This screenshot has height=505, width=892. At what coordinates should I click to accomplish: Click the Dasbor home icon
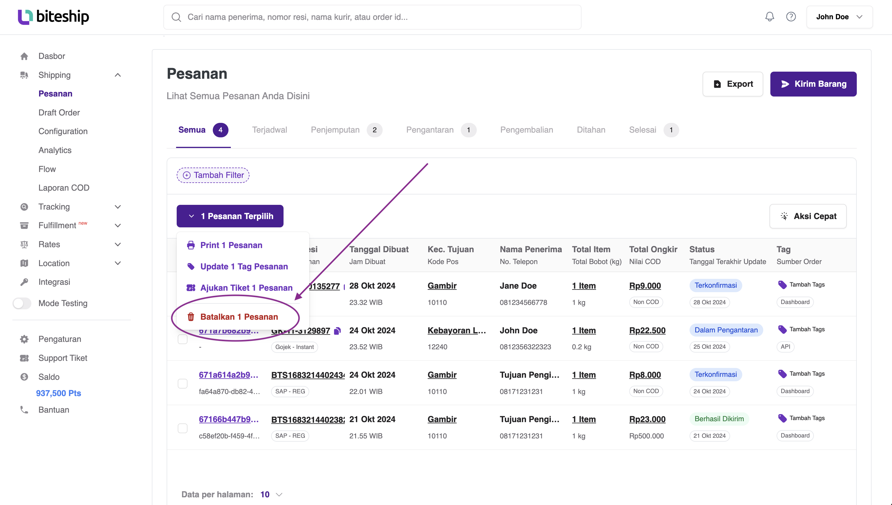click(24, 56)
